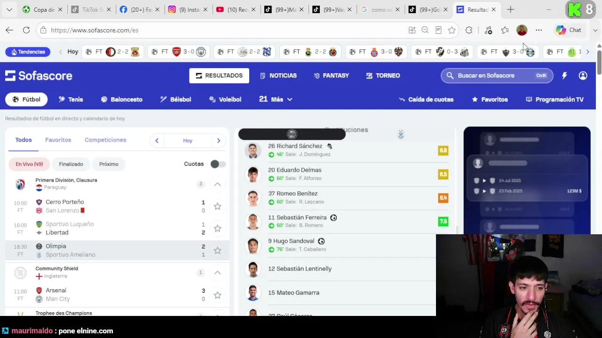Open the Hoy date picker in match list
The image size is (602, 338).
(x=188, y=140)
